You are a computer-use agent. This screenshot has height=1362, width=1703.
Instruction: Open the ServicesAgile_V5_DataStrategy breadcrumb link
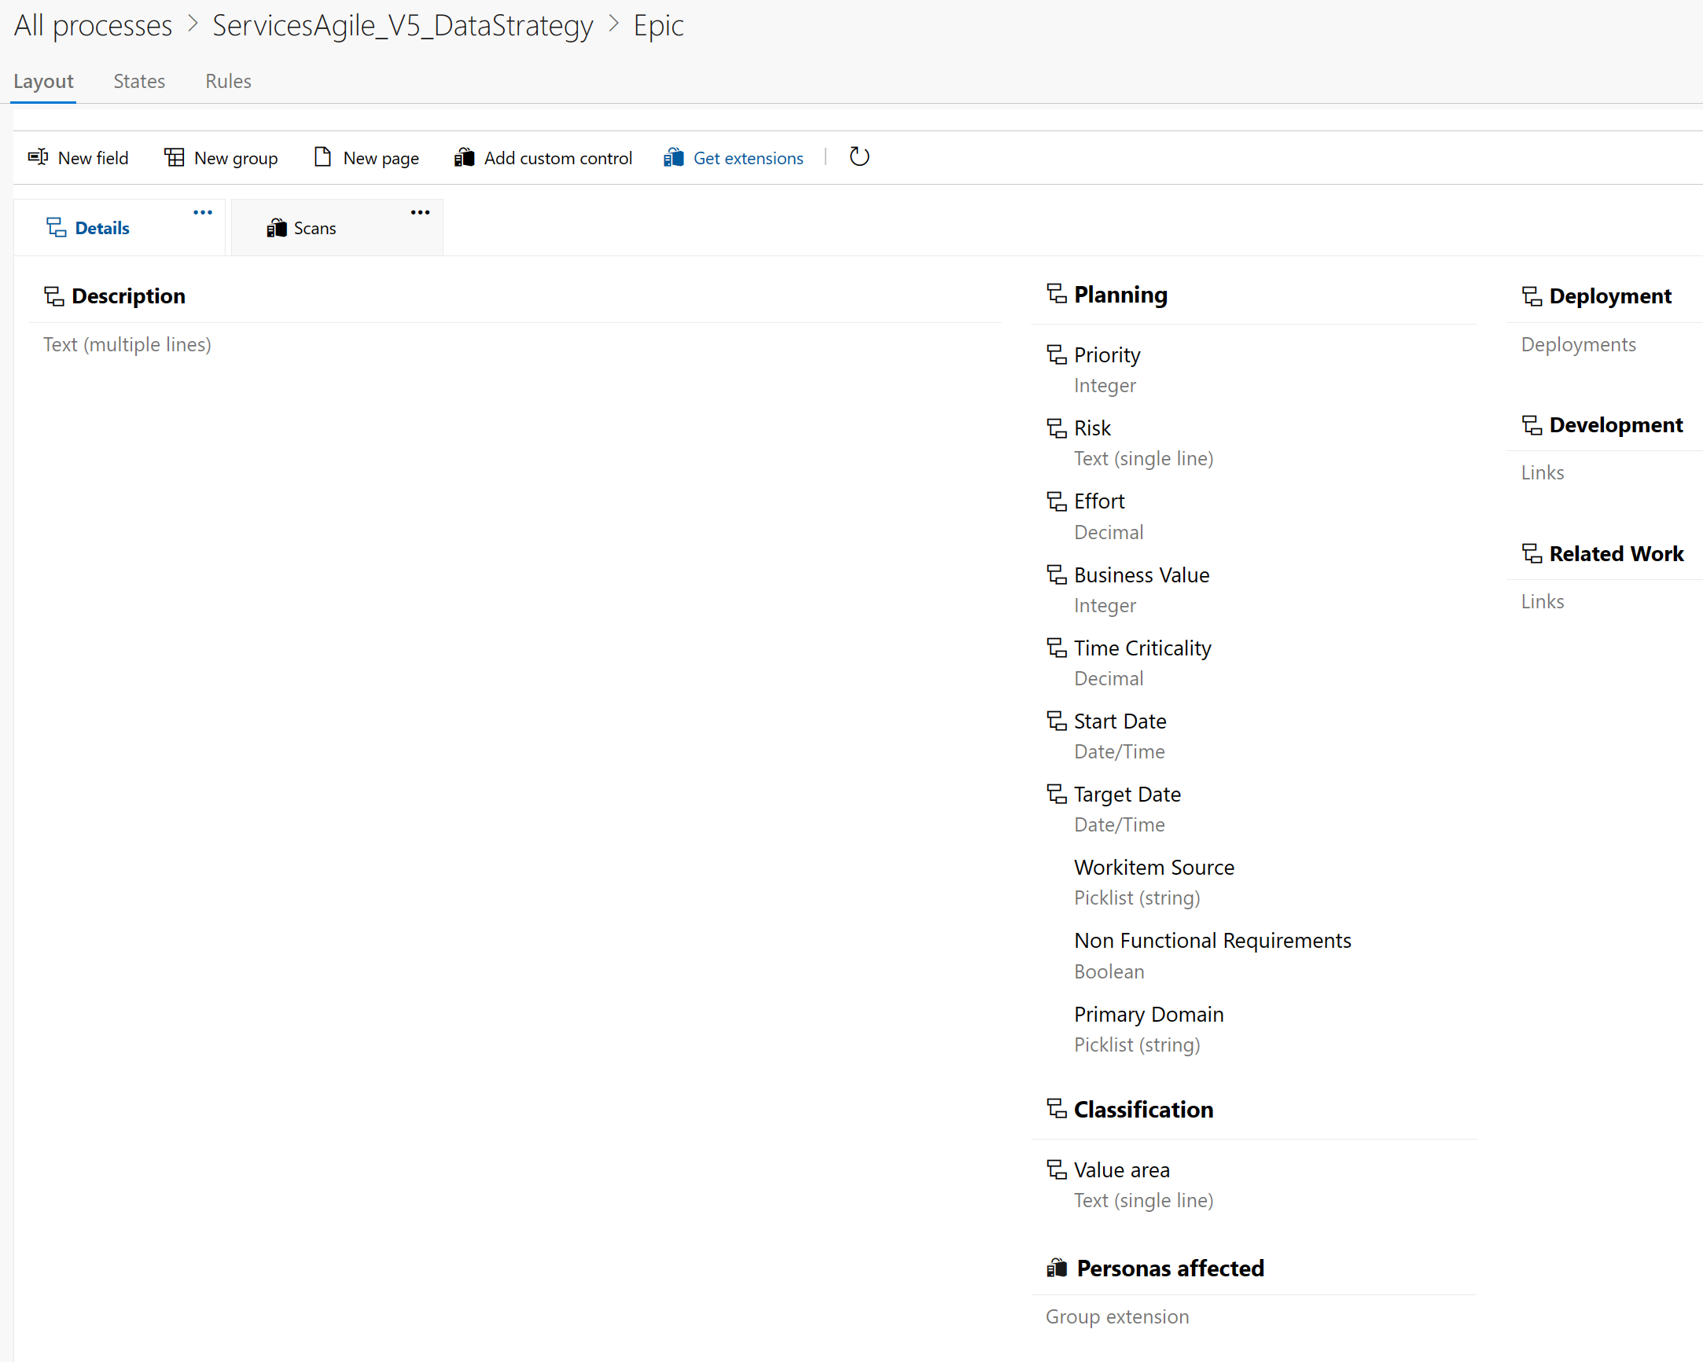pos(402,24)
